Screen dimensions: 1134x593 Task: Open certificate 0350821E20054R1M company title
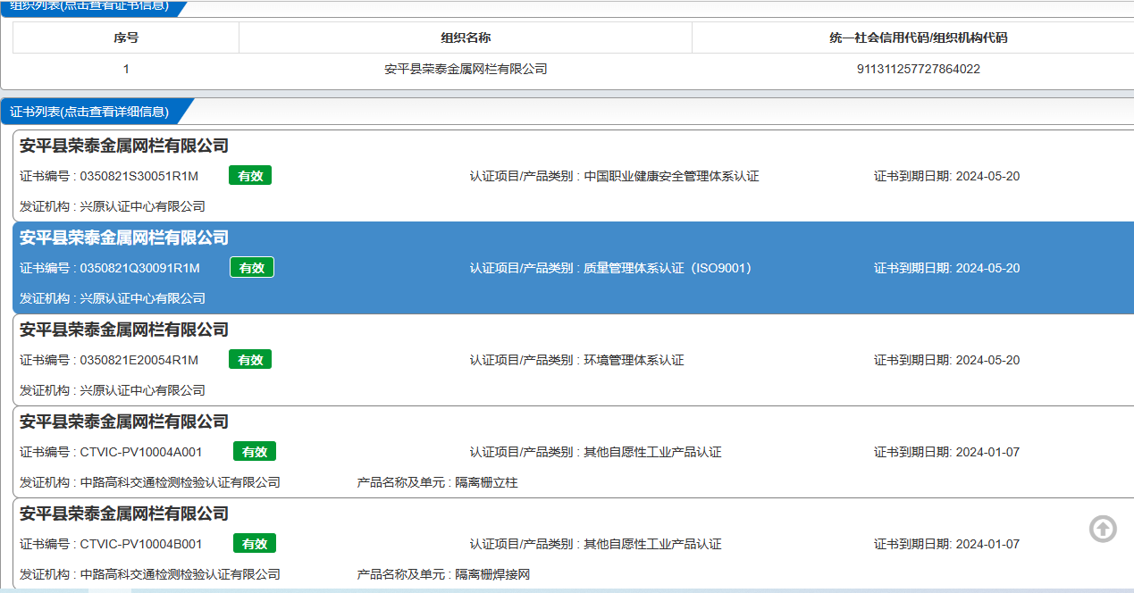coord(124,330)
